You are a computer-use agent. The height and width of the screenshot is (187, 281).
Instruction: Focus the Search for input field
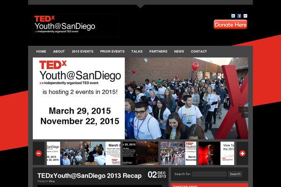click(x=209, y=174)
